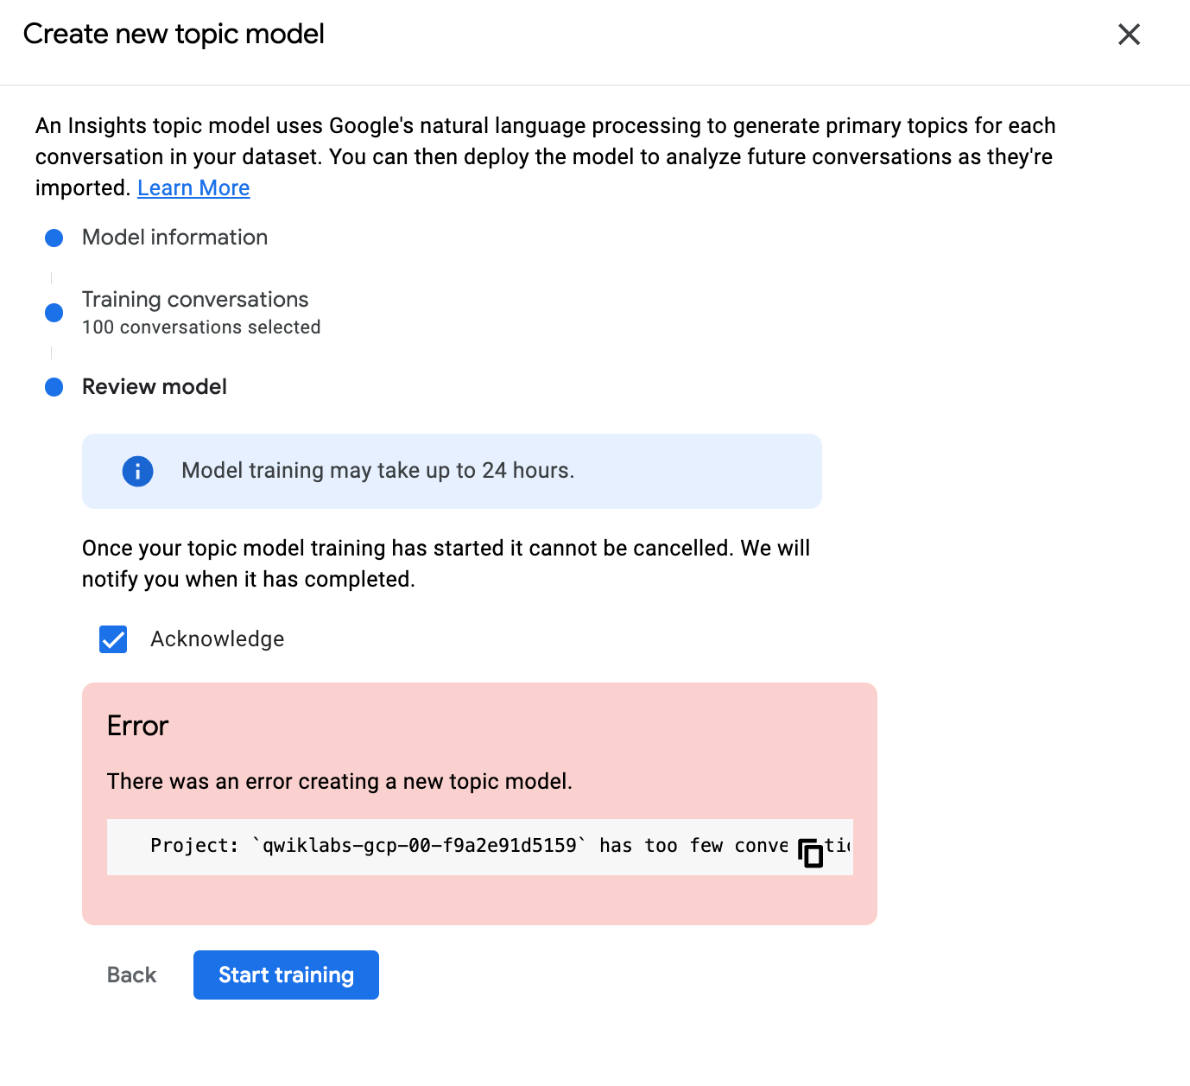Start training the topic model
Viewport: 1190px width, 1086px height.
286,975
